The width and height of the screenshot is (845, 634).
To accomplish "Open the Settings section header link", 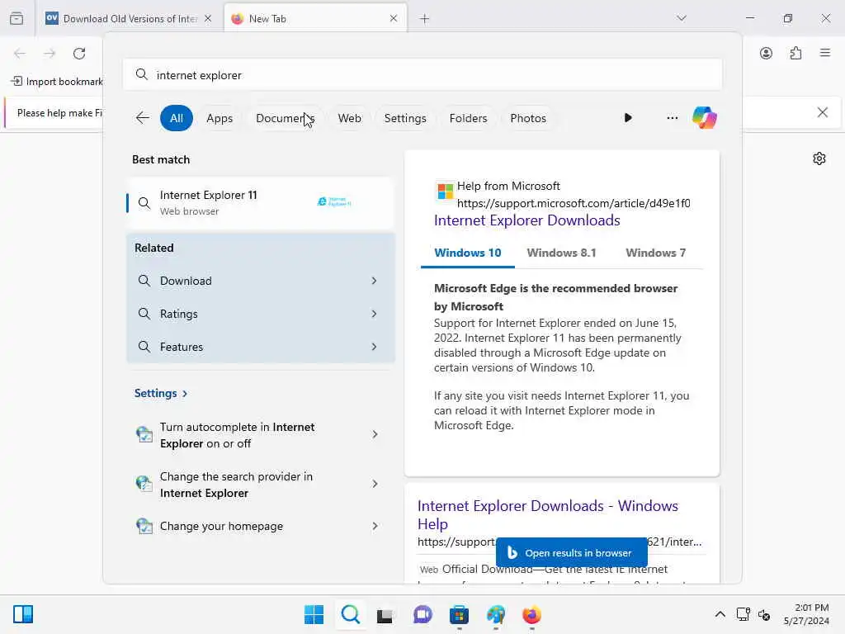I will pyautogui.click(x=161, y=393).
